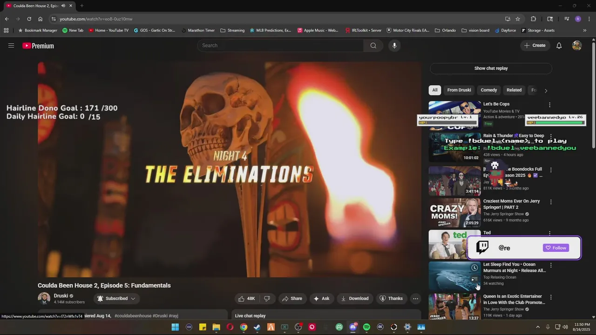
Task: Open Steam from taskbar
Action: (x=257, y=327)
